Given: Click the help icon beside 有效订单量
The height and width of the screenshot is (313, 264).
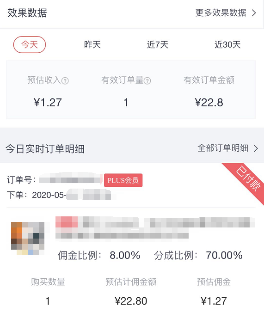Looking at the screenshot, I should pos(147,81).
